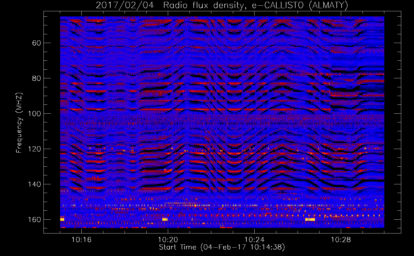Screen dimensions: 414x256
Task: Click the 100 MHz frequency tick label
Action: click(x=34, y=114)
